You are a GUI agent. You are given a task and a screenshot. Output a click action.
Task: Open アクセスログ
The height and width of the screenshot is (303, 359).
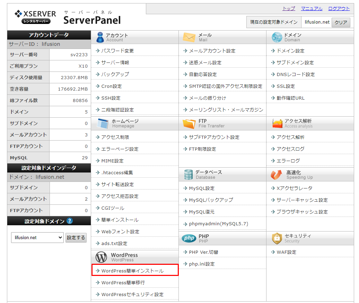point(290,149)
